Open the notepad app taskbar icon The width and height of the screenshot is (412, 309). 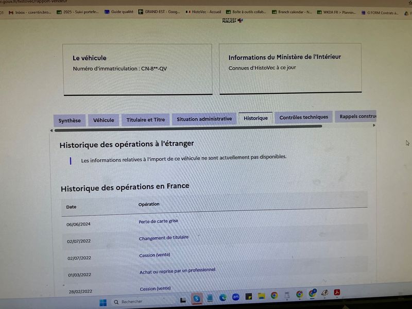(x=210, y=298)
